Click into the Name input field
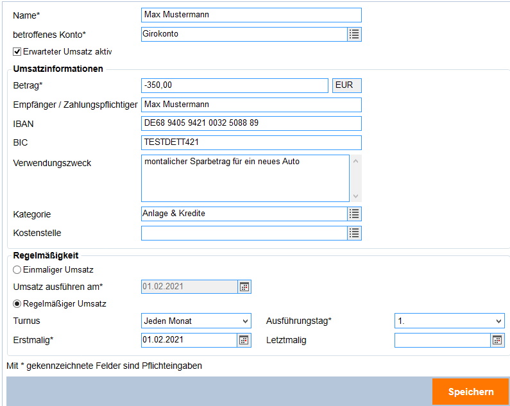Image resolution: width=510 pixels, height=406 pixels. 250,15
